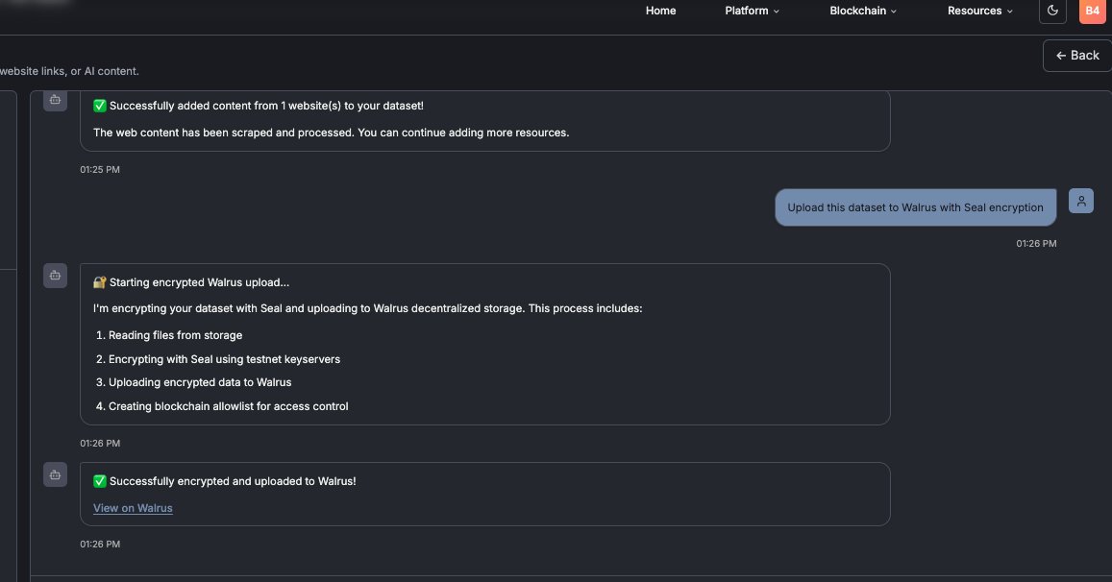Toggle the dark mode moon icon
The width and height of the screenshot is (1112, 582).
tap(1052, 11)
